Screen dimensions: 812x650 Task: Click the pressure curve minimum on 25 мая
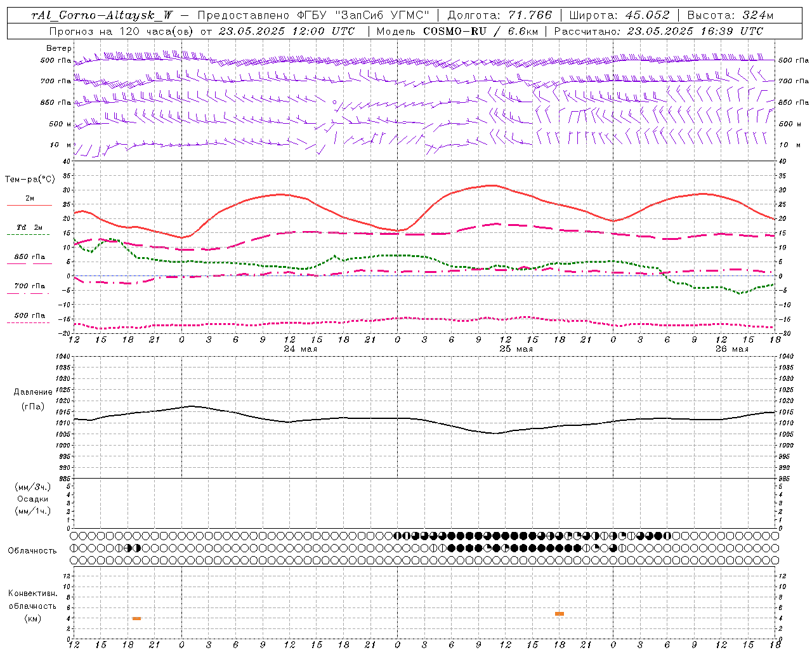495,433
